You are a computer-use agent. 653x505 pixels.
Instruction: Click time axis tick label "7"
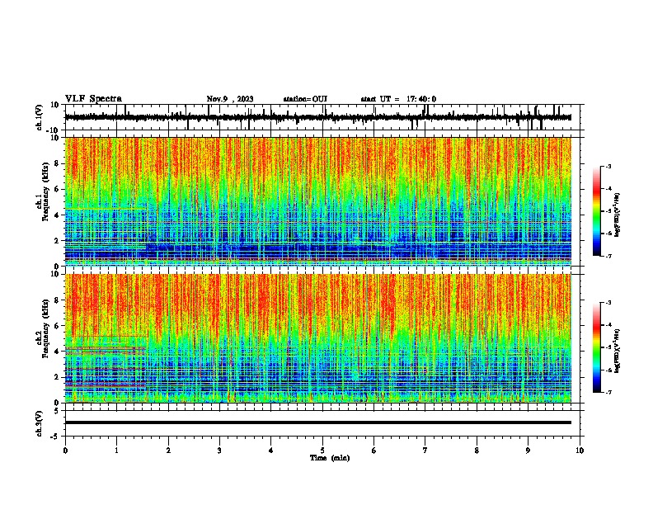click(x=425, y=451)
